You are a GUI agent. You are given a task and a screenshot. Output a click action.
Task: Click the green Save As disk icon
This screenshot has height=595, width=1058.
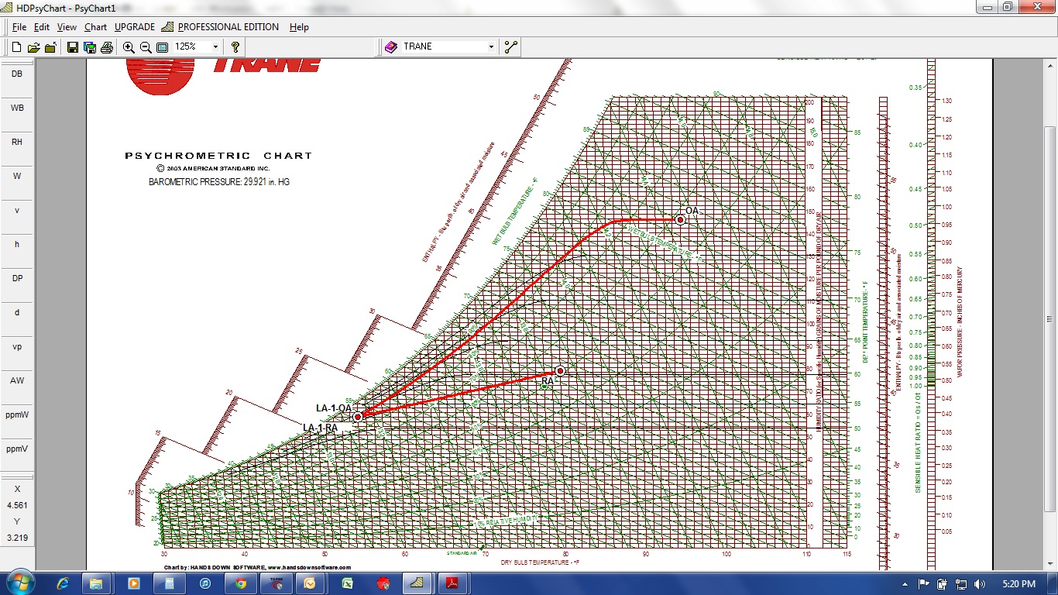tap(89, 47)
